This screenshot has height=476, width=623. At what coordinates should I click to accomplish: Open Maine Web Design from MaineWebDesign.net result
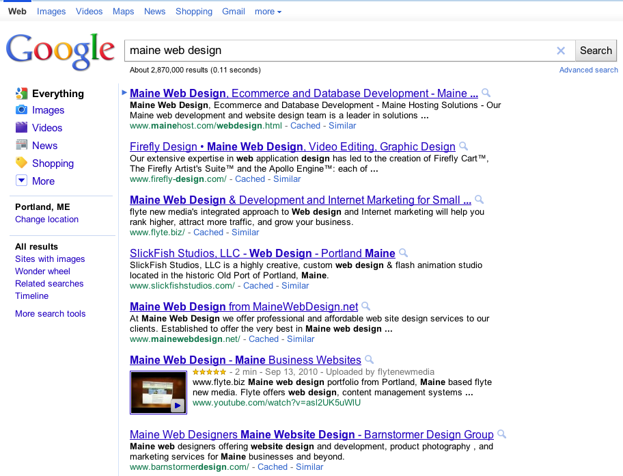[x=244, y=306]
